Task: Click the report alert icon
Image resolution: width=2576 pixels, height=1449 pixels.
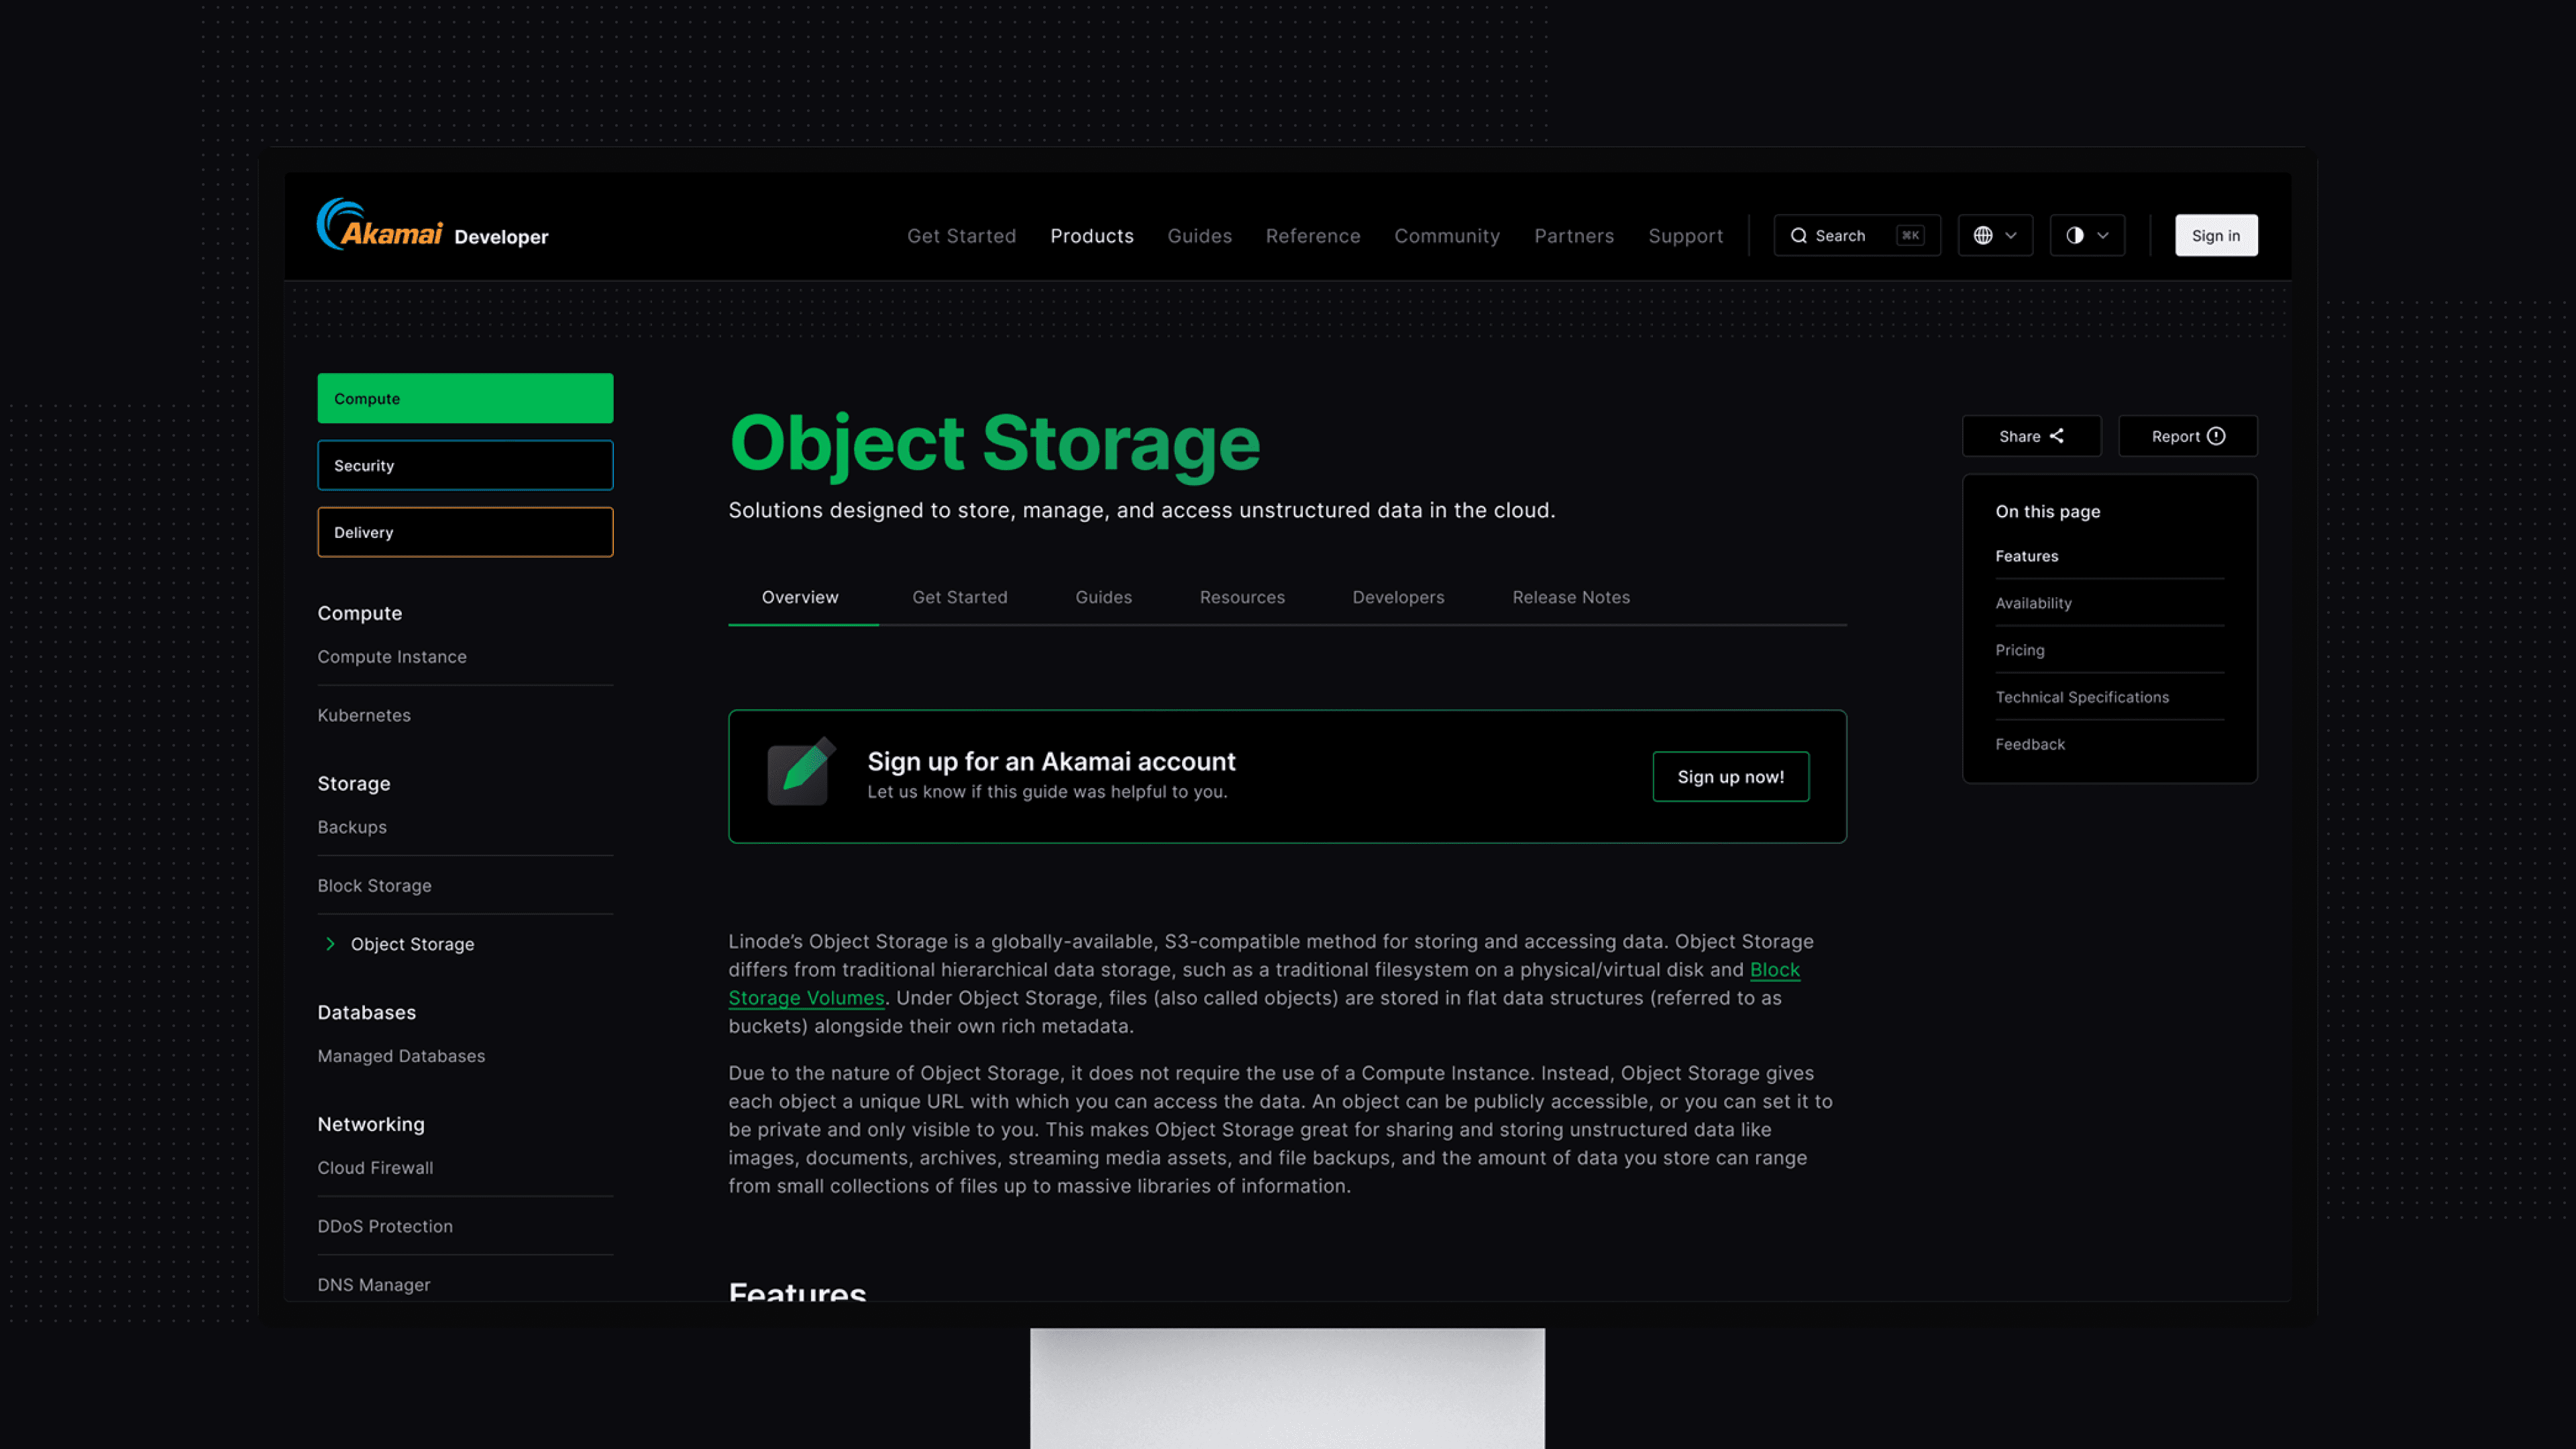Action: point(2216,436)
